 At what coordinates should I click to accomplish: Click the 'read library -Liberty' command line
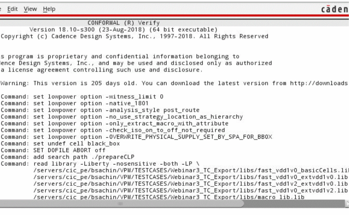[x=100, y=164]
